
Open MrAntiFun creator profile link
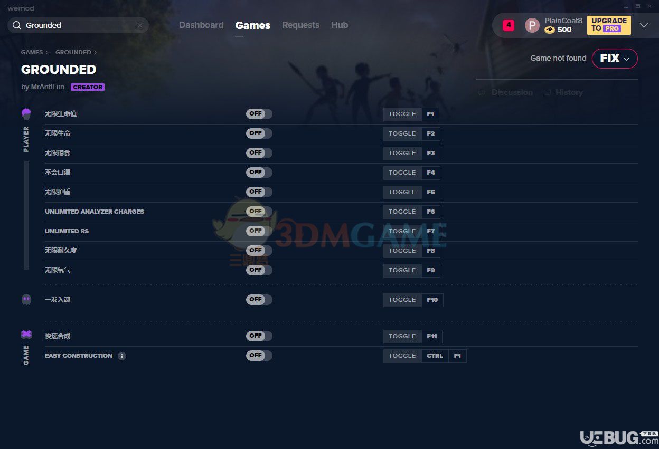47,87
